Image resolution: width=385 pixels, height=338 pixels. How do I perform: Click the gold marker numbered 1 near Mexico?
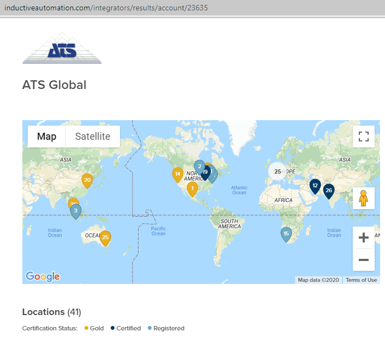192,189
